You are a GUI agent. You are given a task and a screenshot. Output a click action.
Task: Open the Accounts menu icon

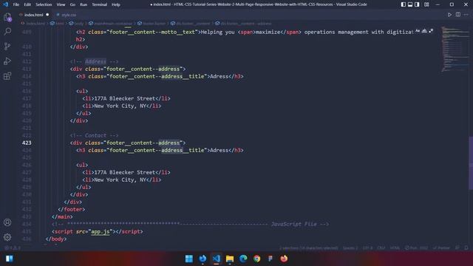click(7, 222)
